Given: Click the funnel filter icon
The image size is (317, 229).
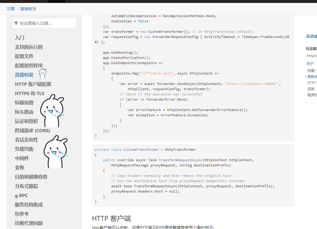Looking at the screenshot, I should coord(16,23).
